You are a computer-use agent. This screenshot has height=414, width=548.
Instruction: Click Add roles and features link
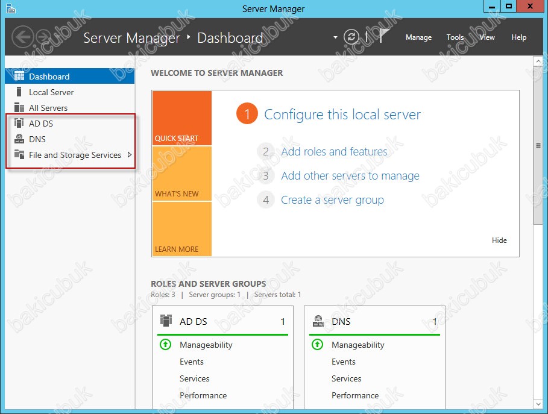tap(334, 152)
